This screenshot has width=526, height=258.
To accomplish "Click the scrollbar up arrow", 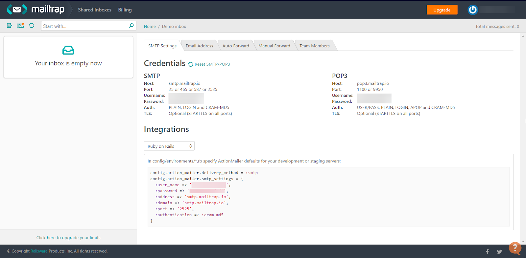I will click(x=523, y=36).
